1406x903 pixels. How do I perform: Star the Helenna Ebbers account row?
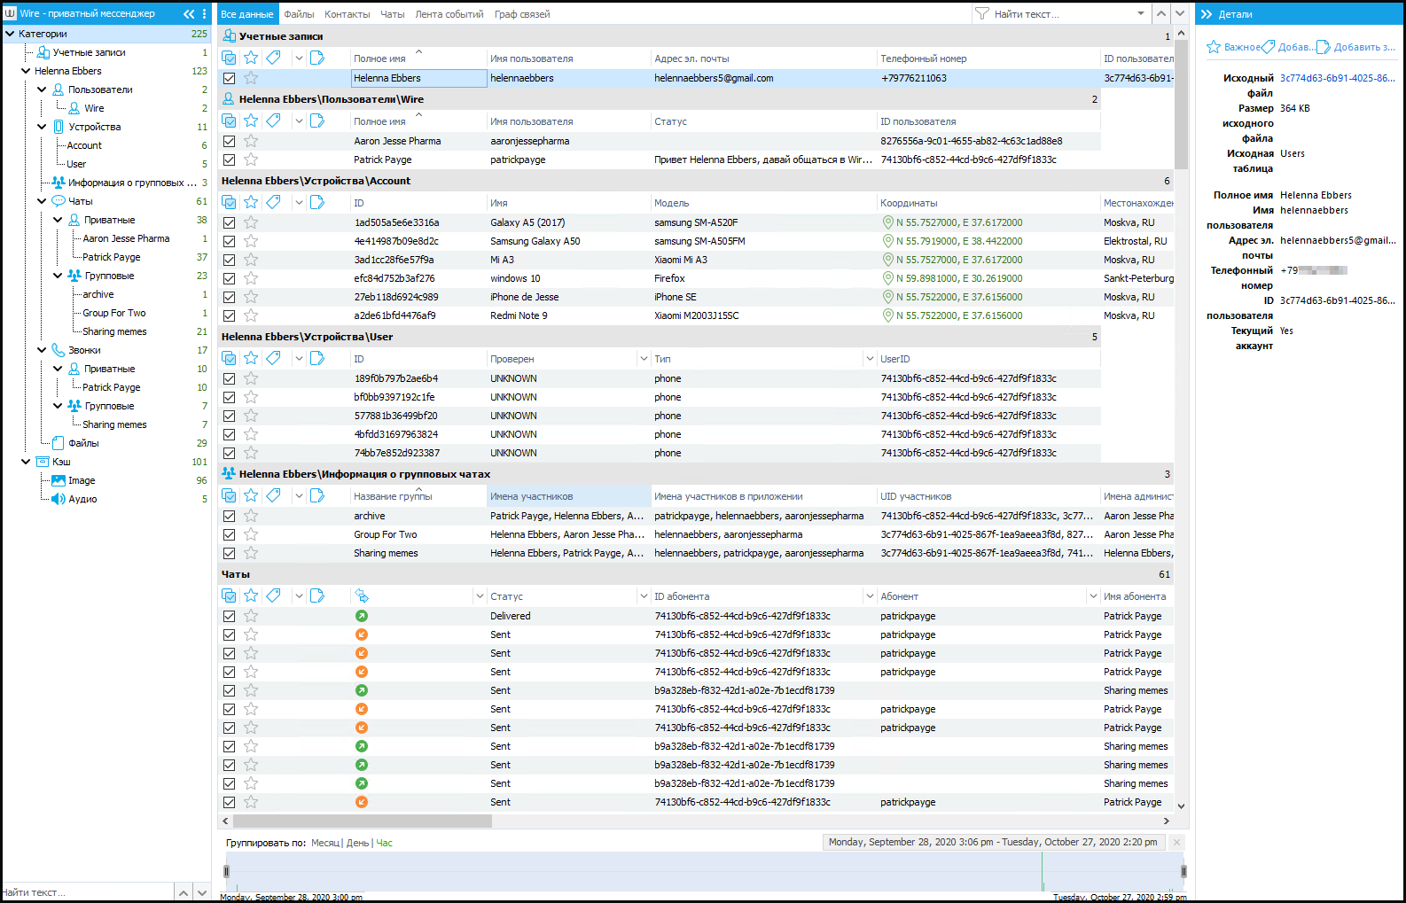click(x=251, y=78)
